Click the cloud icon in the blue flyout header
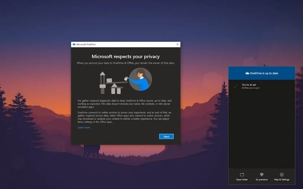 click(x=247, y=73)
